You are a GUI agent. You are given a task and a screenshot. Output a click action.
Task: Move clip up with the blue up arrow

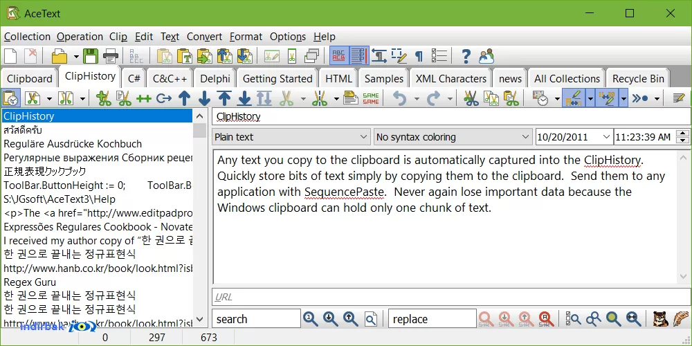click(185, 98)
